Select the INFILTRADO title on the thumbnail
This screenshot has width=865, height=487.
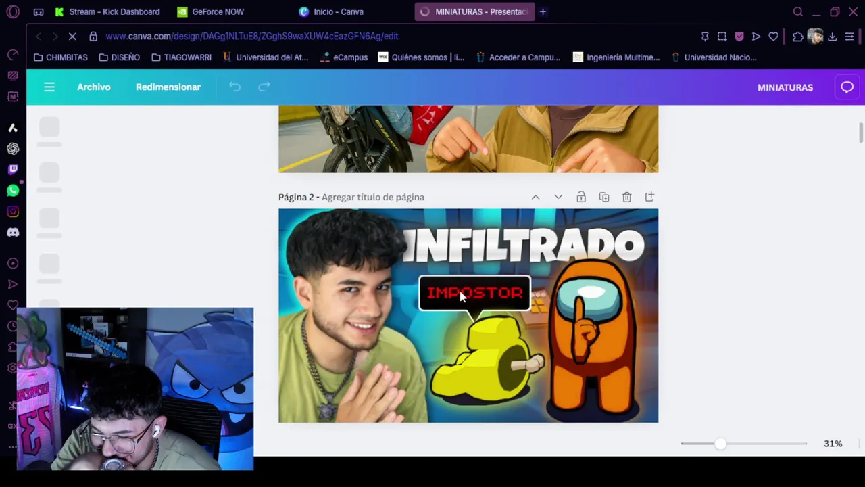523,246
